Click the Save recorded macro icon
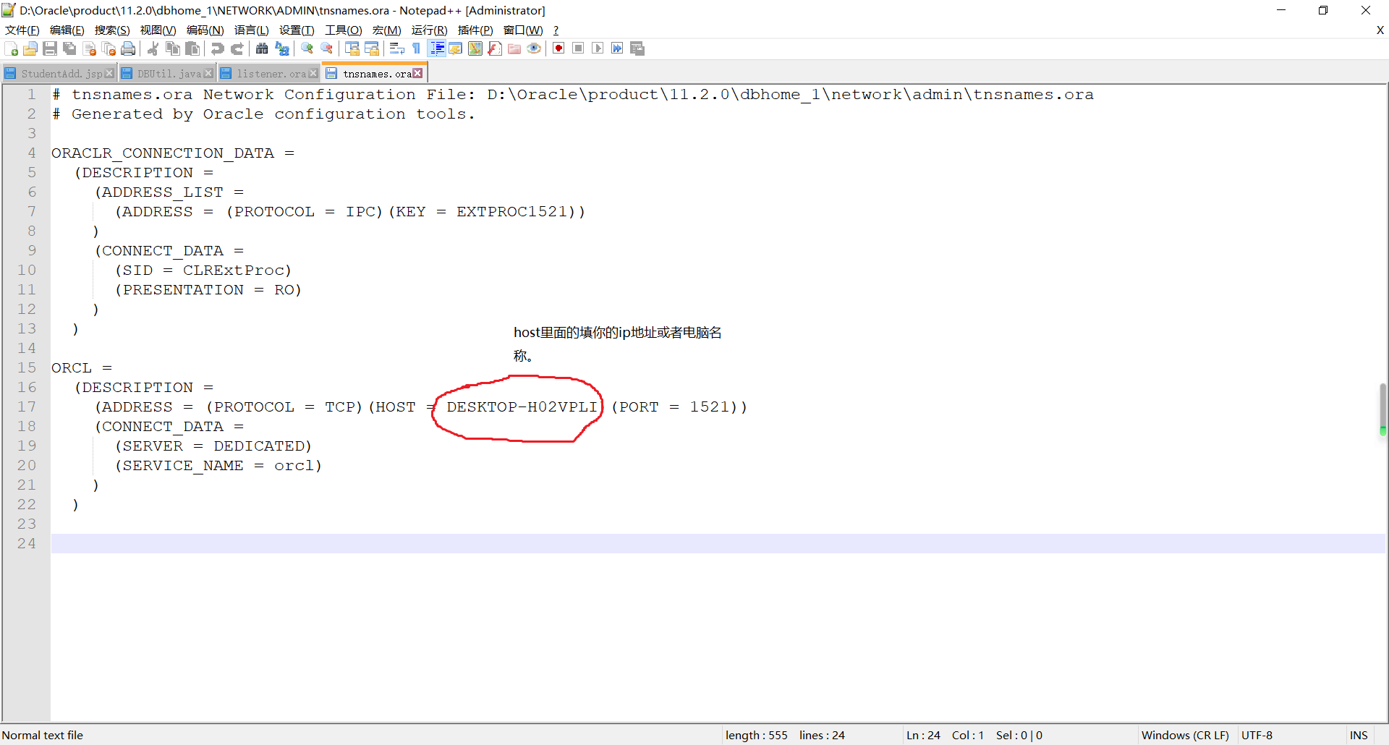The width and height of the screenshot is (1389, 745). (637, 48)
